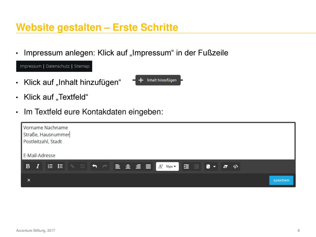Click inside the text field content area
The width and height of the screenshot is (316, 237).
pos(158,141)
